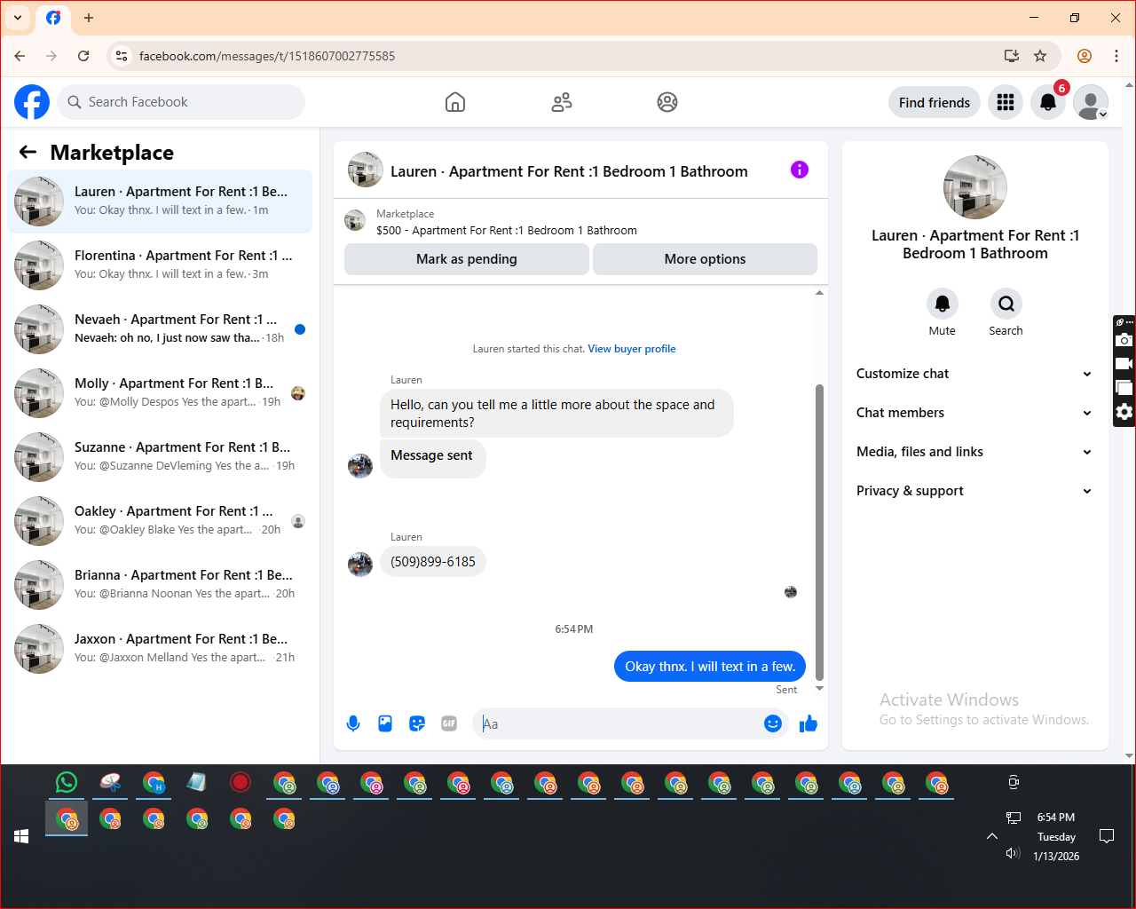Click the red record taskbar icon

click(241, 782)
